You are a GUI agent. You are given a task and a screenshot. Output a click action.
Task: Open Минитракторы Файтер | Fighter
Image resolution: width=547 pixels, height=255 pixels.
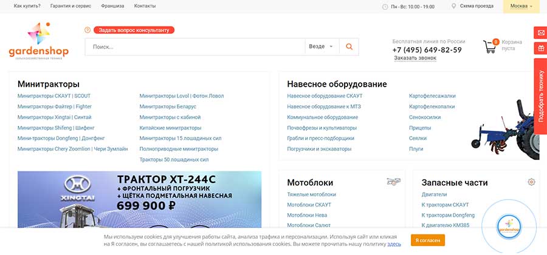coord(55,107)
